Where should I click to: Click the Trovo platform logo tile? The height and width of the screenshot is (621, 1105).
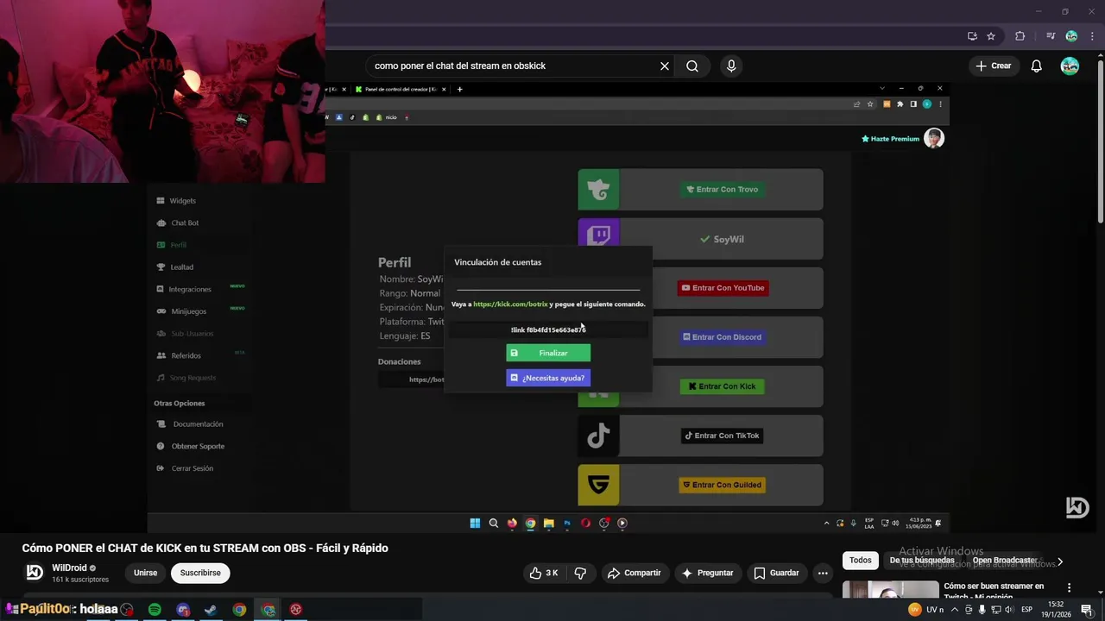pyautogui.click(x=598, y=190)
